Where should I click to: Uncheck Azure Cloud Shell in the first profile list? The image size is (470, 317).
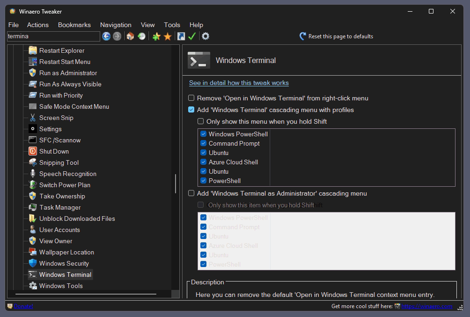tap(204, 162)
